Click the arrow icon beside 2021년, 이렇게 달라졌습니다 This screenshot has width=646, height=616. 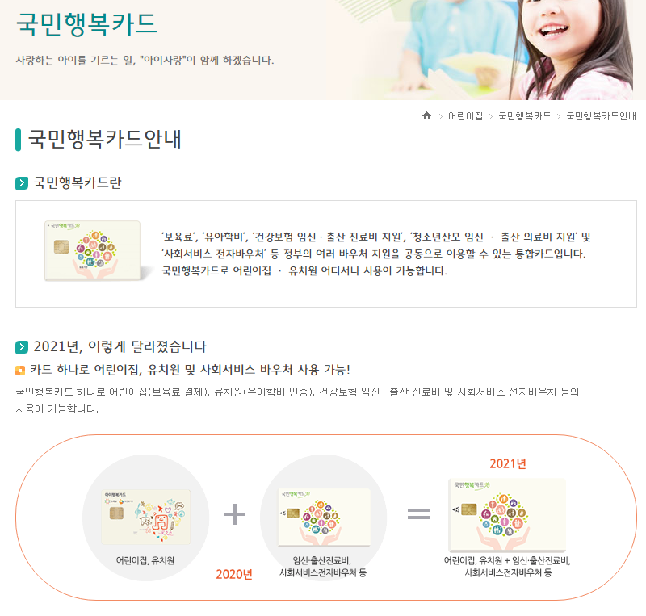pos(22,347)
